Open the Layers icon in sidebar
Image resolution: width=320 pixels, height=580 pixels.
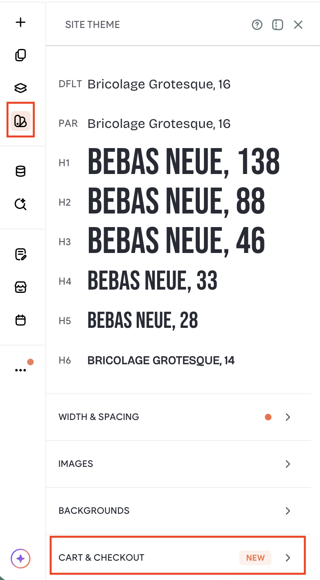click(x=21, y=88)
